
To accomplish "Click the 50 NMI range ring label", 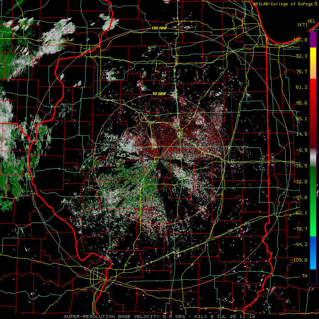I will pos(159,94).
